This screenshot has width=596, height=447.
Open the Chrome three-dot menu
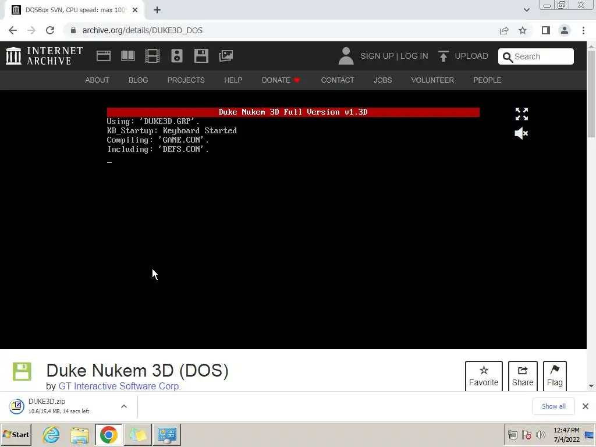click(x=583, y=30)
